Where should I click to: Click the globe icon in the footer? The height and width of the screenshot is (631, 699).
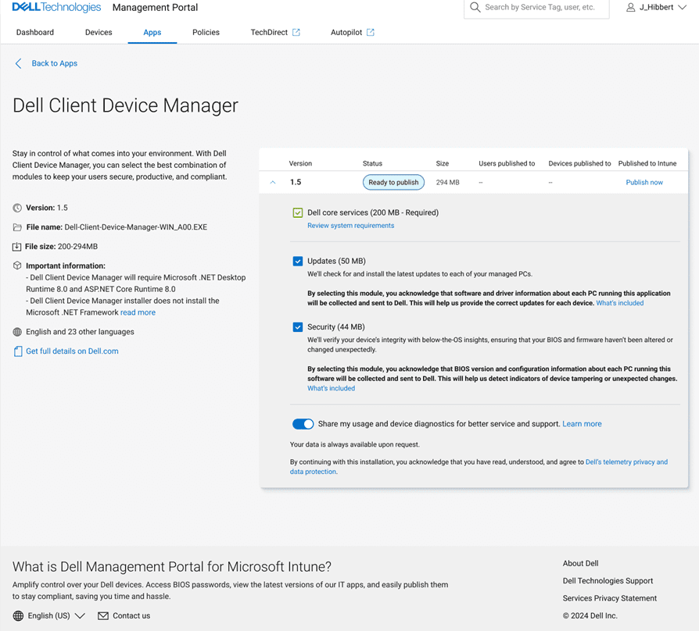17,615
